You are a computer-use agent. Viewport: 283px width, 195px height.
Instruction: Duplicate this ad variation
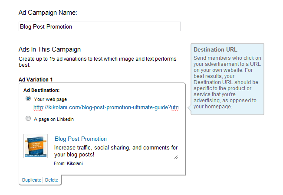(x=31, y=180)
